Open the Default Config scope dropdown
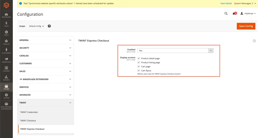 (36, 26)
